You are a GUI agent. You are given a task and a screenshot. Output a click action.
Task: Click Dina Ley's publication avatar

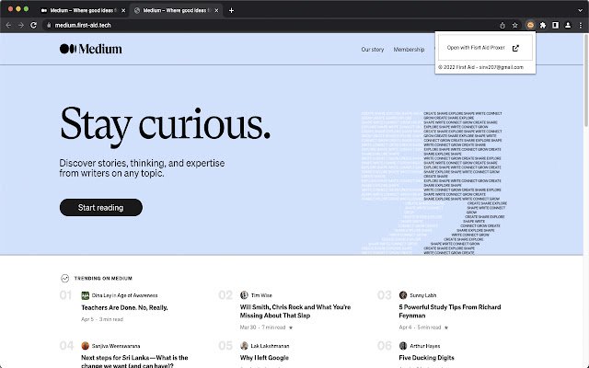coord(86,295)
